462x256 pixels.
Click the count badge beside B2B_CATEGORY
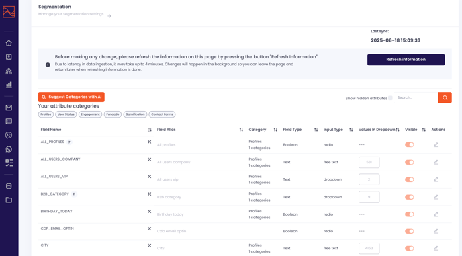(74, 194)
